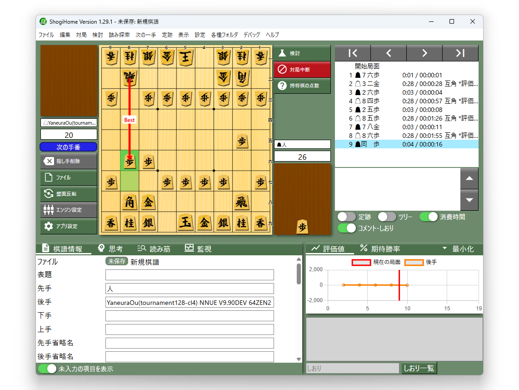Click the 未保存 status badge
519x390 pixels.
click(117, 261)
